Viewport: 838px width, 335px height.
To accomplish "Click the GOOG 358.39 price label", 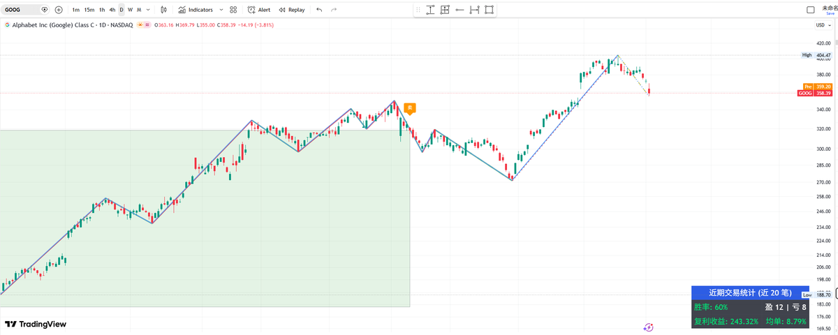I will pyautogui.click(x=815, y=93).
